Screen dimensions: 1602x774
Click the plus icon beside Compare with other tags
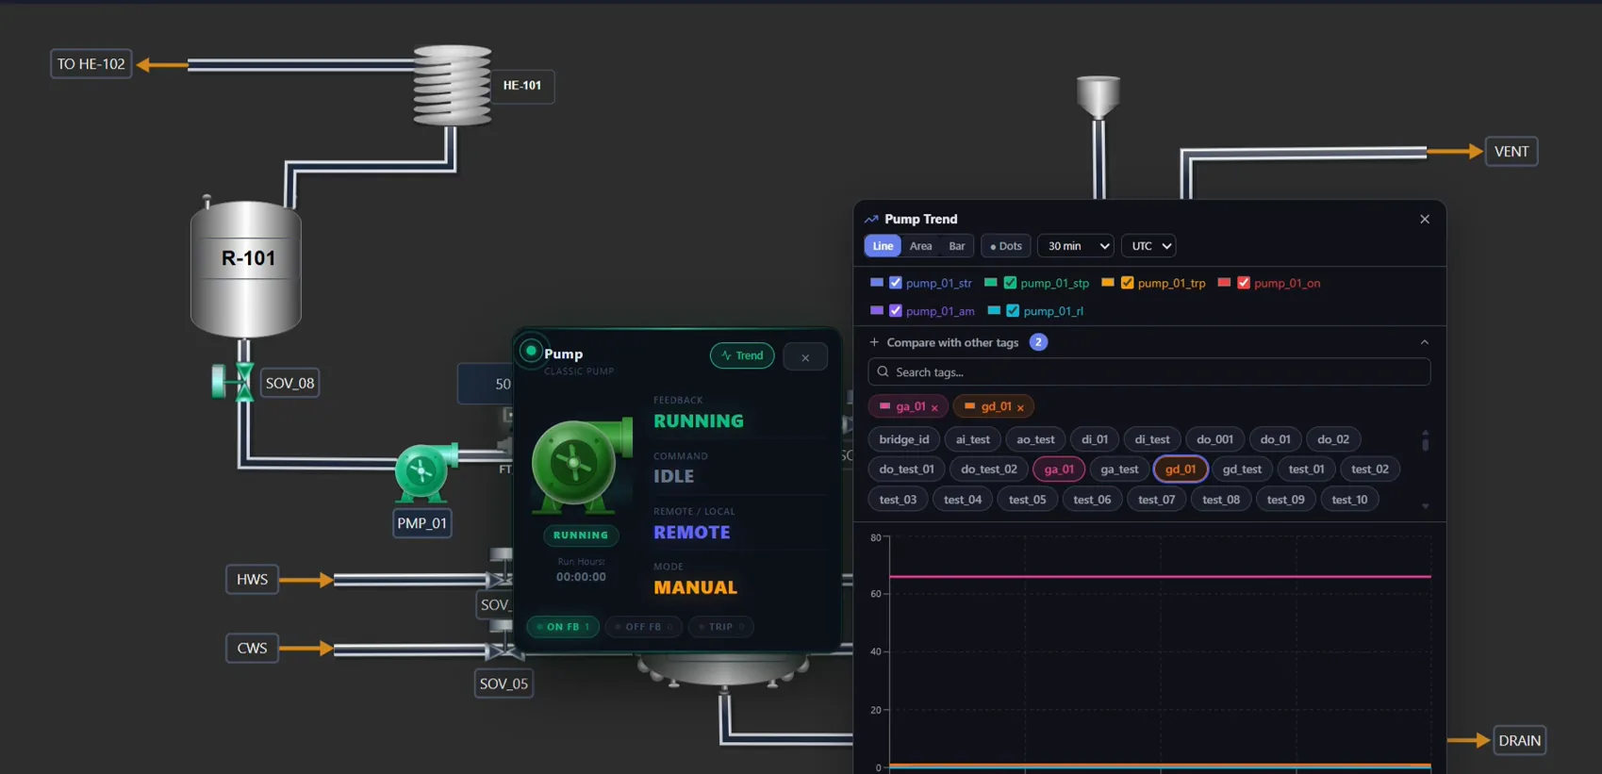874,342
